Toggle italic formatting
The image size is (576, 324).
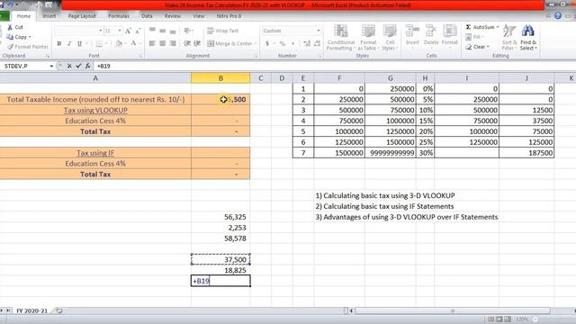coord(69,44)
